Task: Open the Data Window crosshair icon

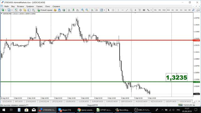Action: click(x=20, y=10)
